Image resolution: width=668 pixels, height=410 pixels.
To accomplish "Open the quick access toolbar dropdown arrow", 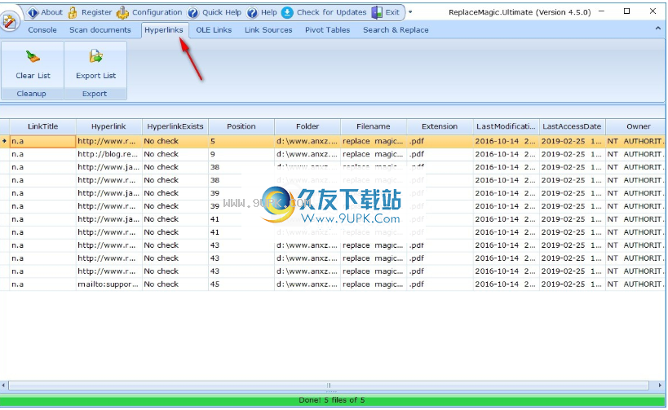I will (x=410, y=12).
